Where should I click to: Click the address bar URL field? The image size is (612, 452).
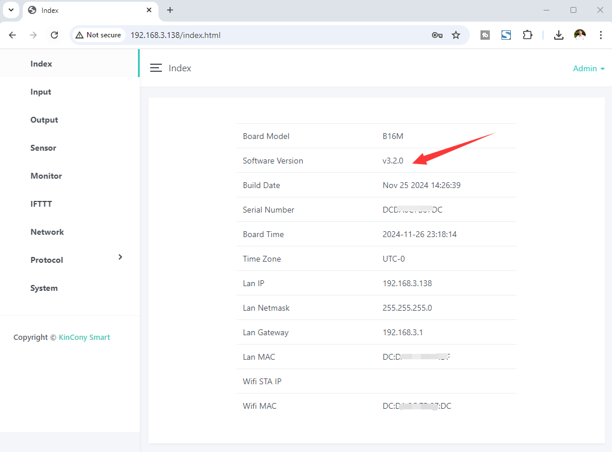[x=263, y=35]
